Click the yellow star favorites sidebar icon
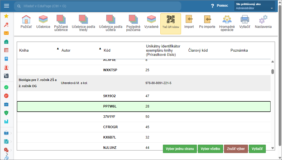Screen dimensions: 282x160 click(6, 16)
